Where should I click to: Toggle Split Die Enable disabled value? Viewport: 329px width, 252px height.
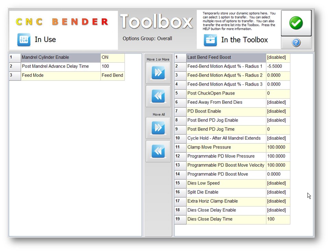pyautogui.click(x=278, y=192)
